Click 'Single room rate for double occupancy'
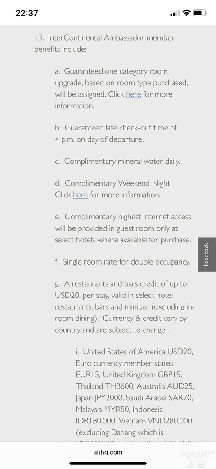 (122, 262)
